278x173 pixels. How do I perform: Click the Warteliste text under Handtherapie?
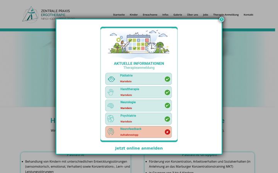(126, 95)
